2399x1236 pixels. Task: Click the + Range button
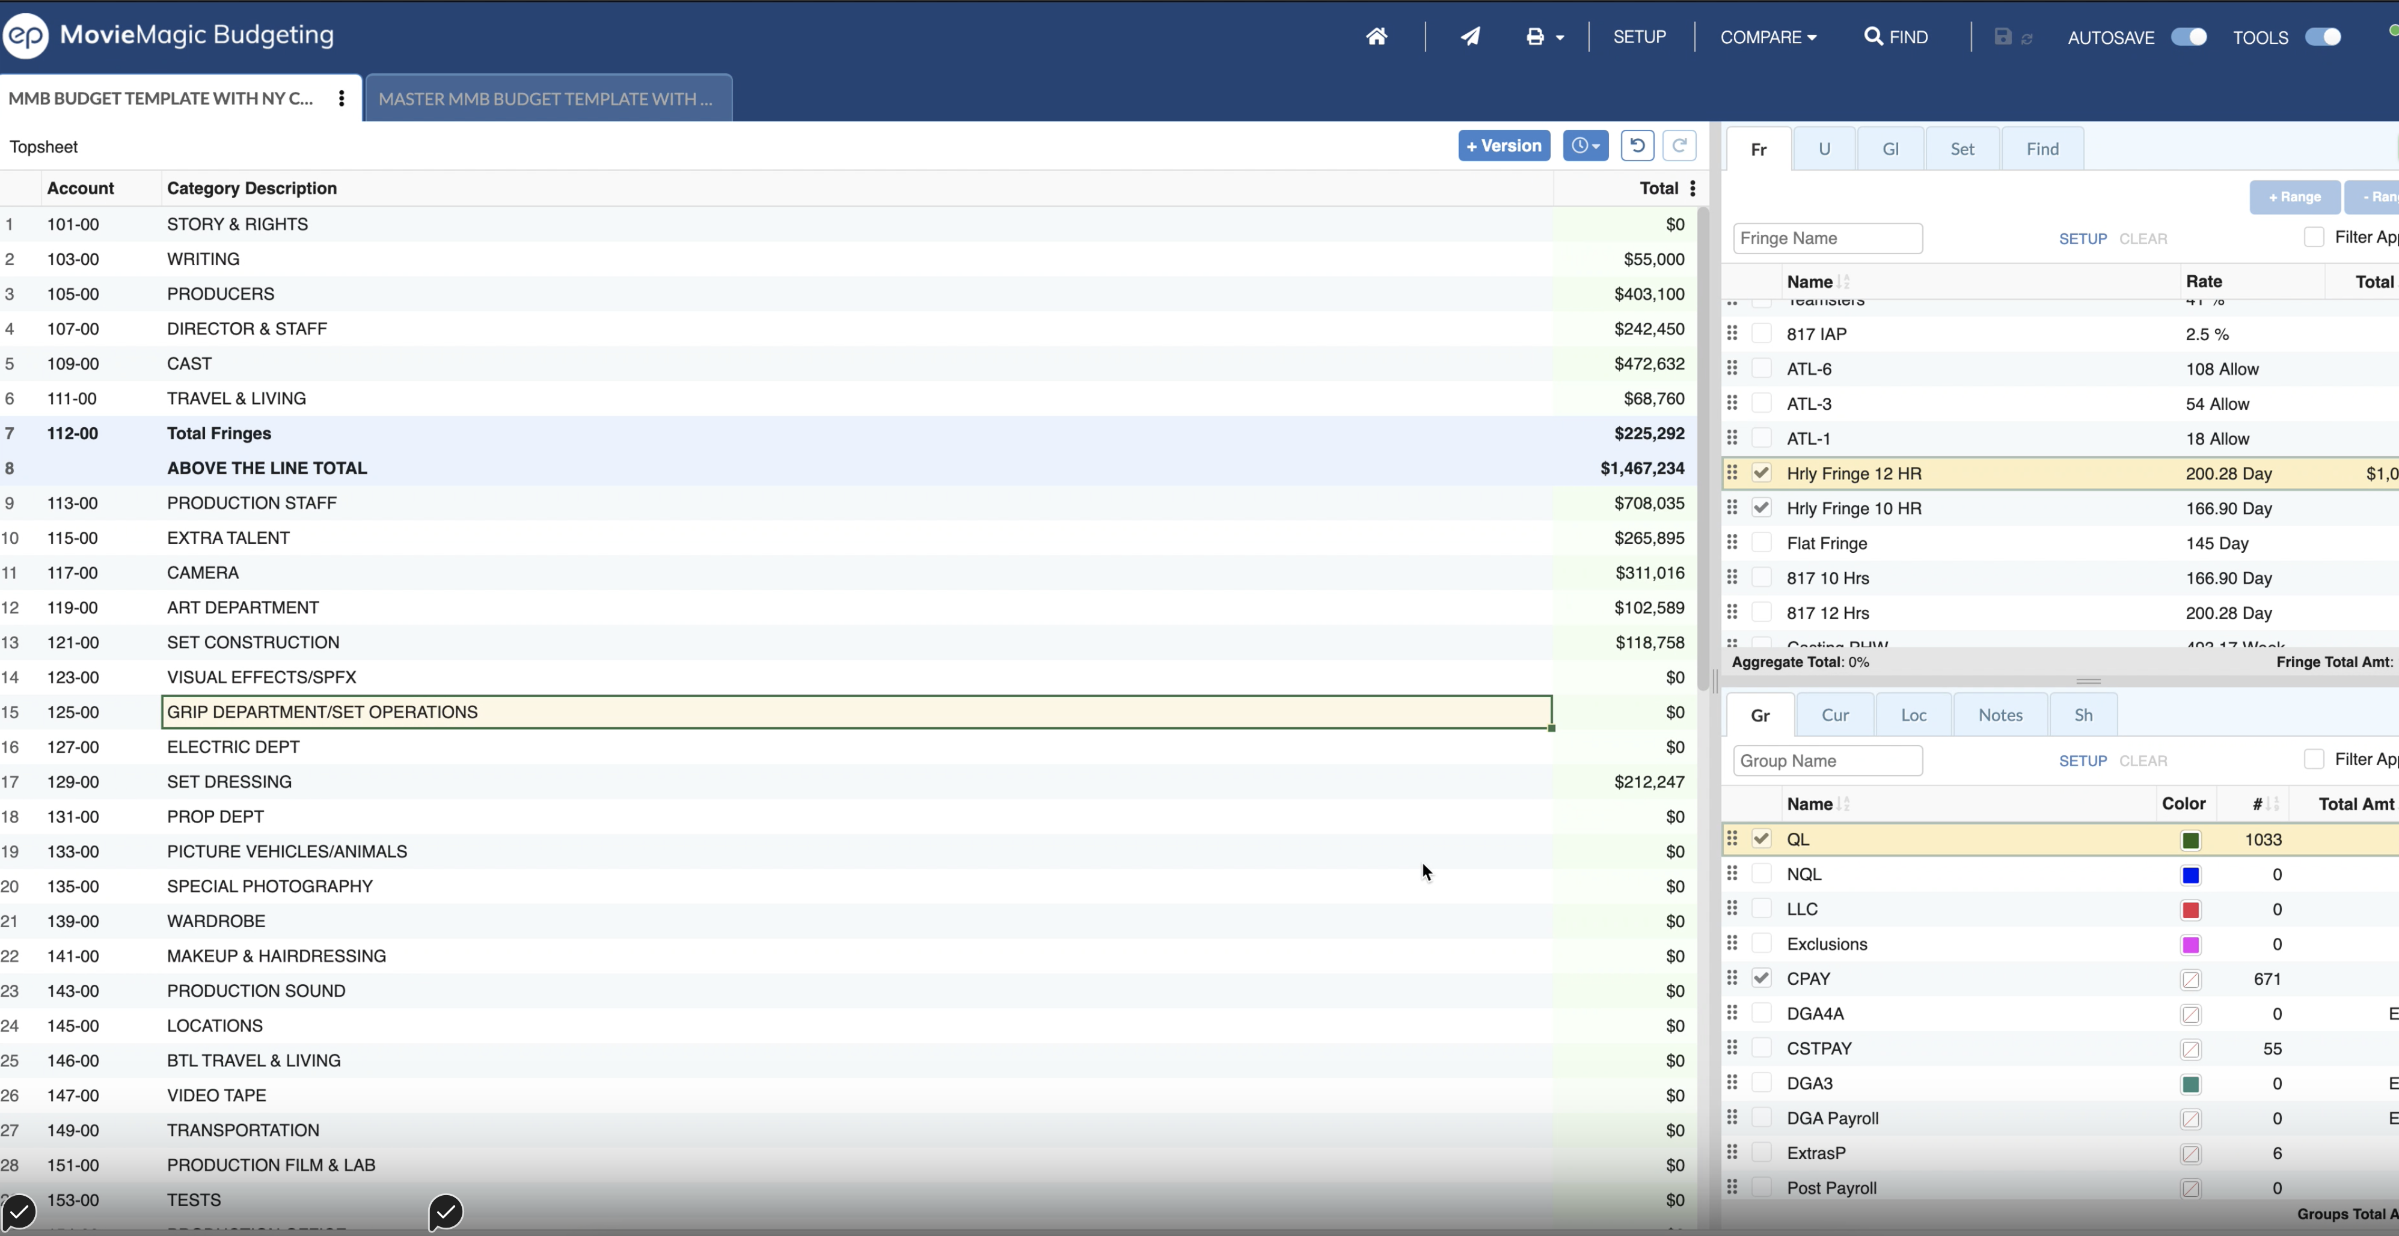(2295, 196)
